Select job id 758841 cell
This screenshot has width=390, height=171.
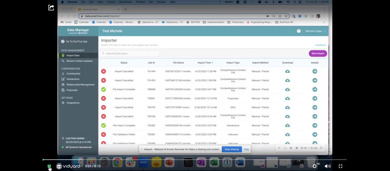(151, 98)
